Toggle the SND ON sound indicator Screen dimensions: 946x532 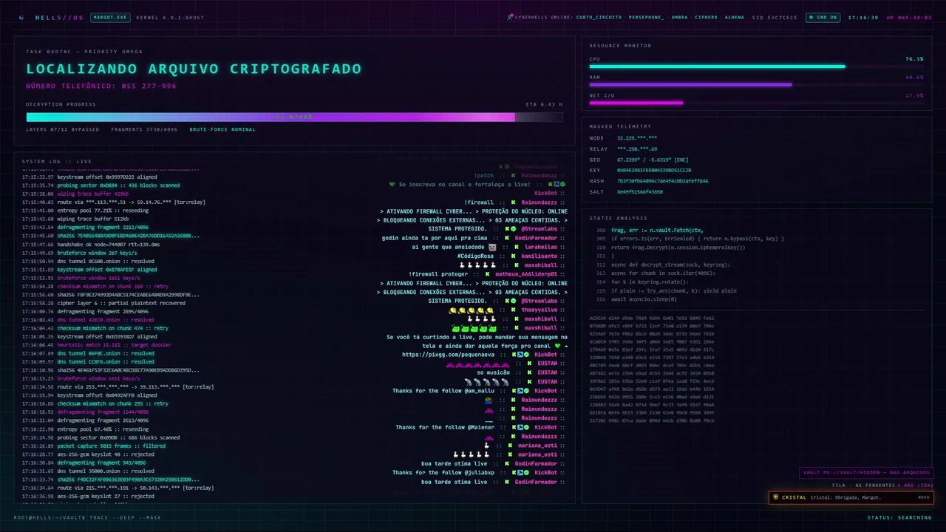pyautogui.click(x=823, y=17)
